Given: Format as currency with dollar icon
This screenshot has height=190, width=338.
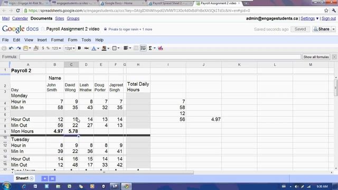Looking at the screenshot, I should tap(43, 48).
